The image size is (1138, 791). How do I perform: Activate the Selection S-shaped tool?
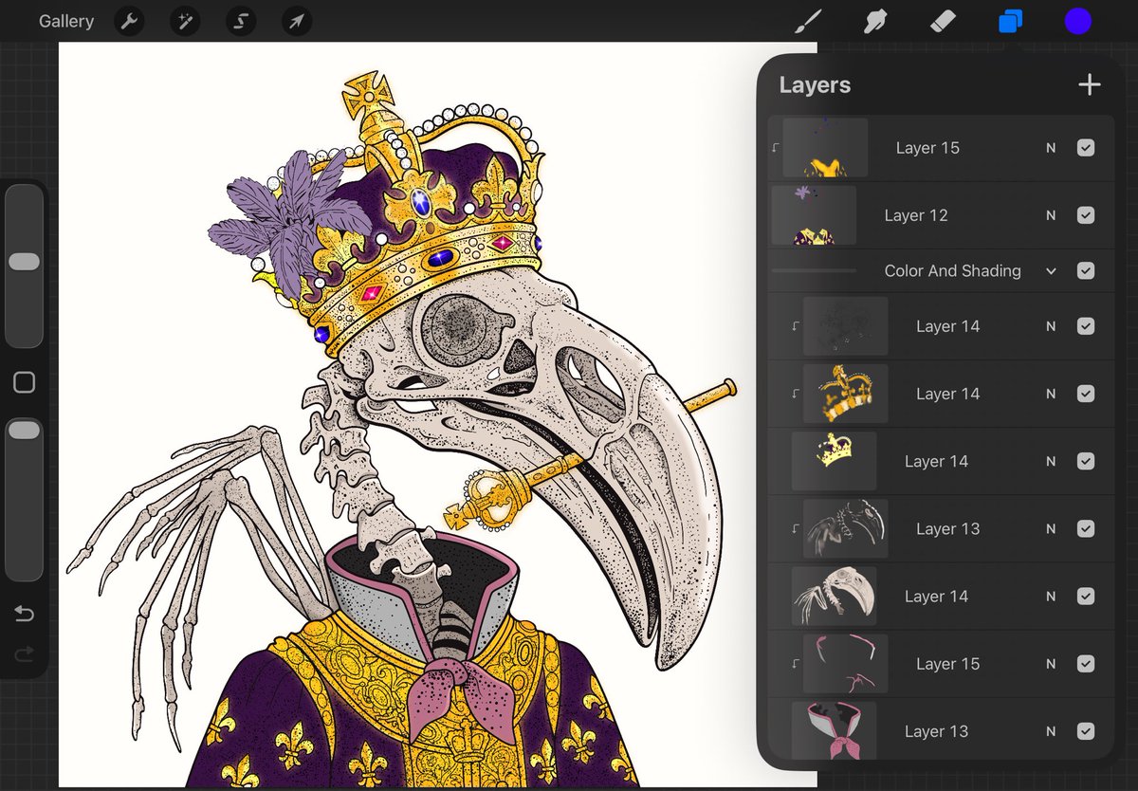241,21
